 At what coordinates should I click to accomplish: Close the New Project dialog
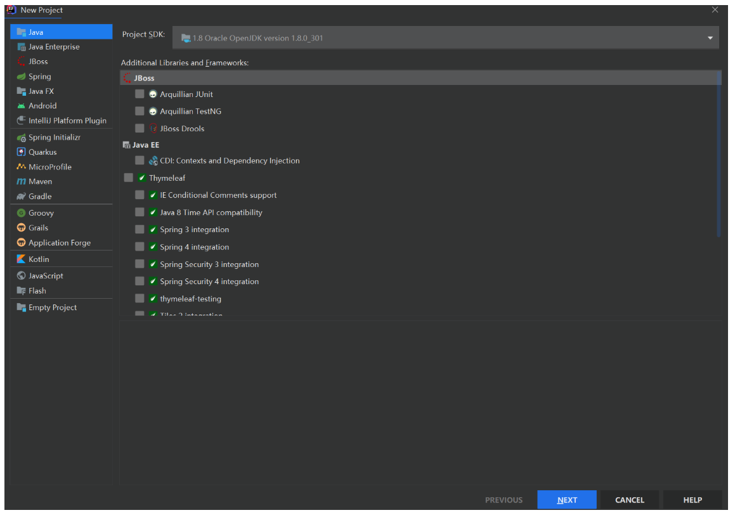tap(715, 10)
